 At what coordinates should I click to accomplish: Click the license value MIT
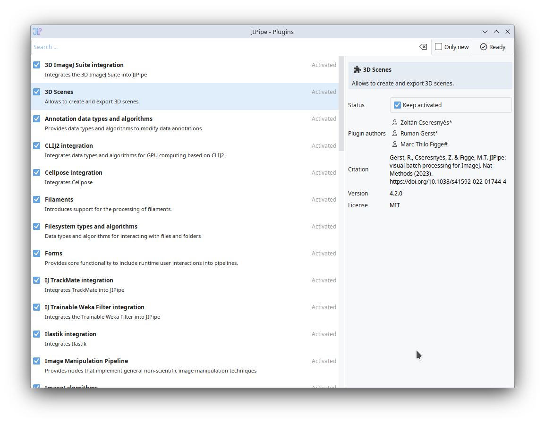tap(395, 205)
